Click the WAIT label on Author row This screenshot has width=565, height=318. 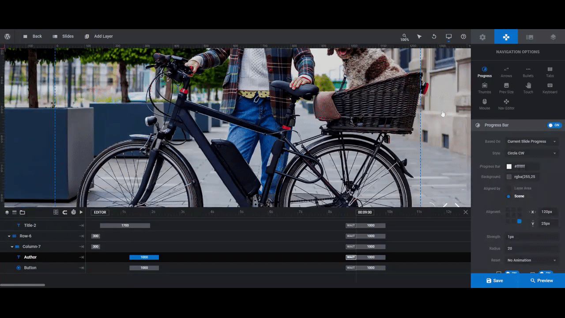tap(351, 257)
